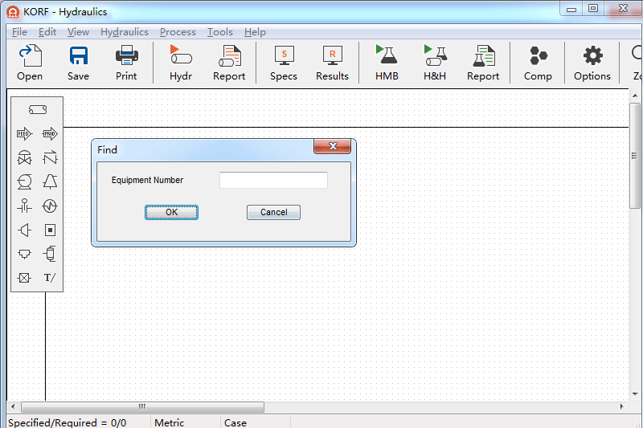Choose the heat exchanger symbol
Image resolution: width=643 pixels, height=428 pixels.
pyautogui.click(x=50, y=206)
